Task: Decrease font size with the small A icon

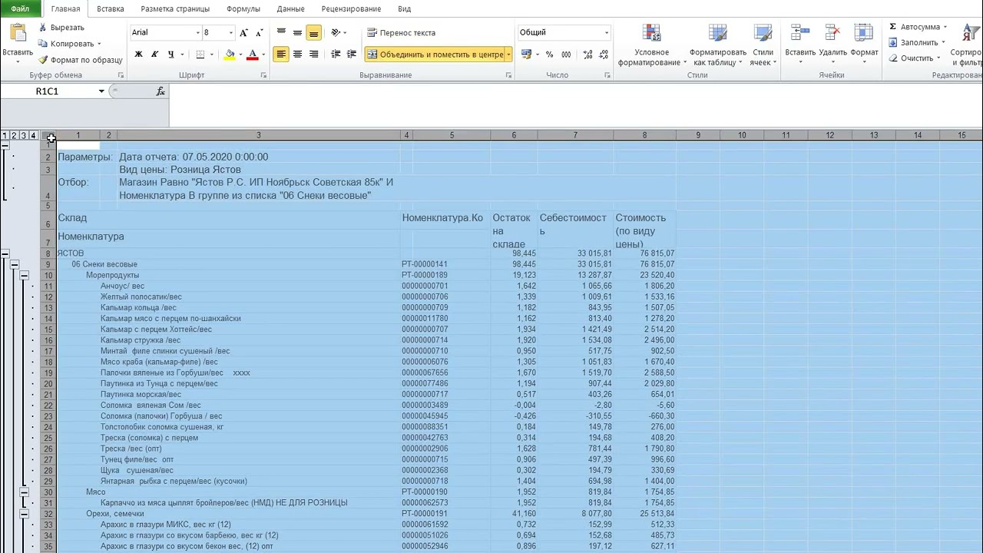Action: click(260, 32)
